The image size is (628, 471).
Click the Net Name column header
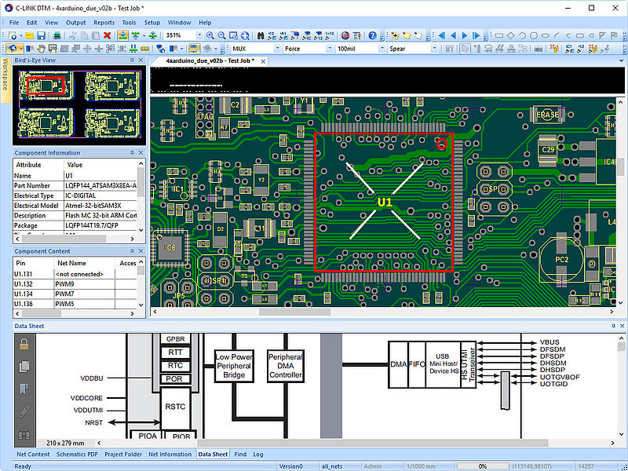click(84, 263)
